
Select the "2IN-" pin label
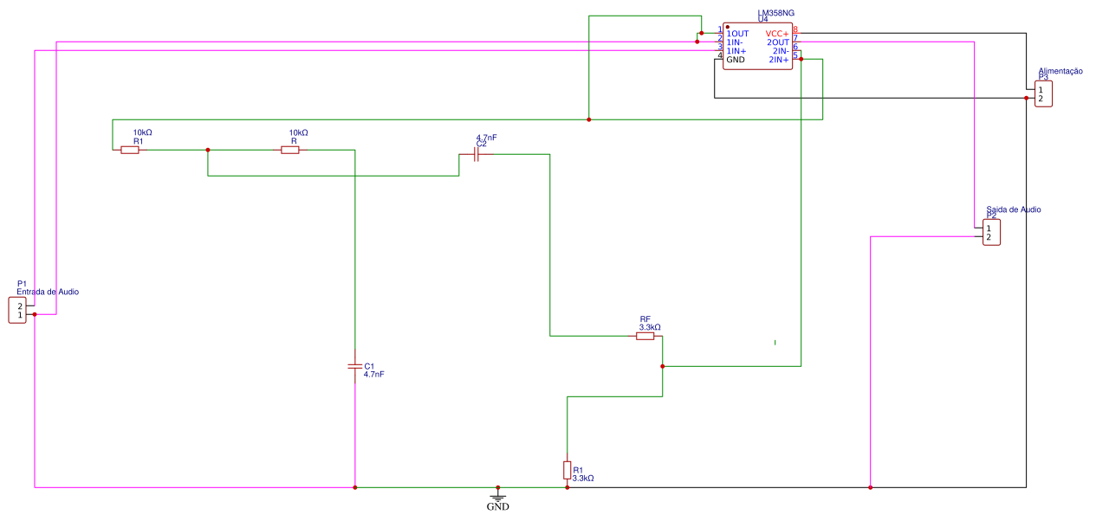[781, 51]
